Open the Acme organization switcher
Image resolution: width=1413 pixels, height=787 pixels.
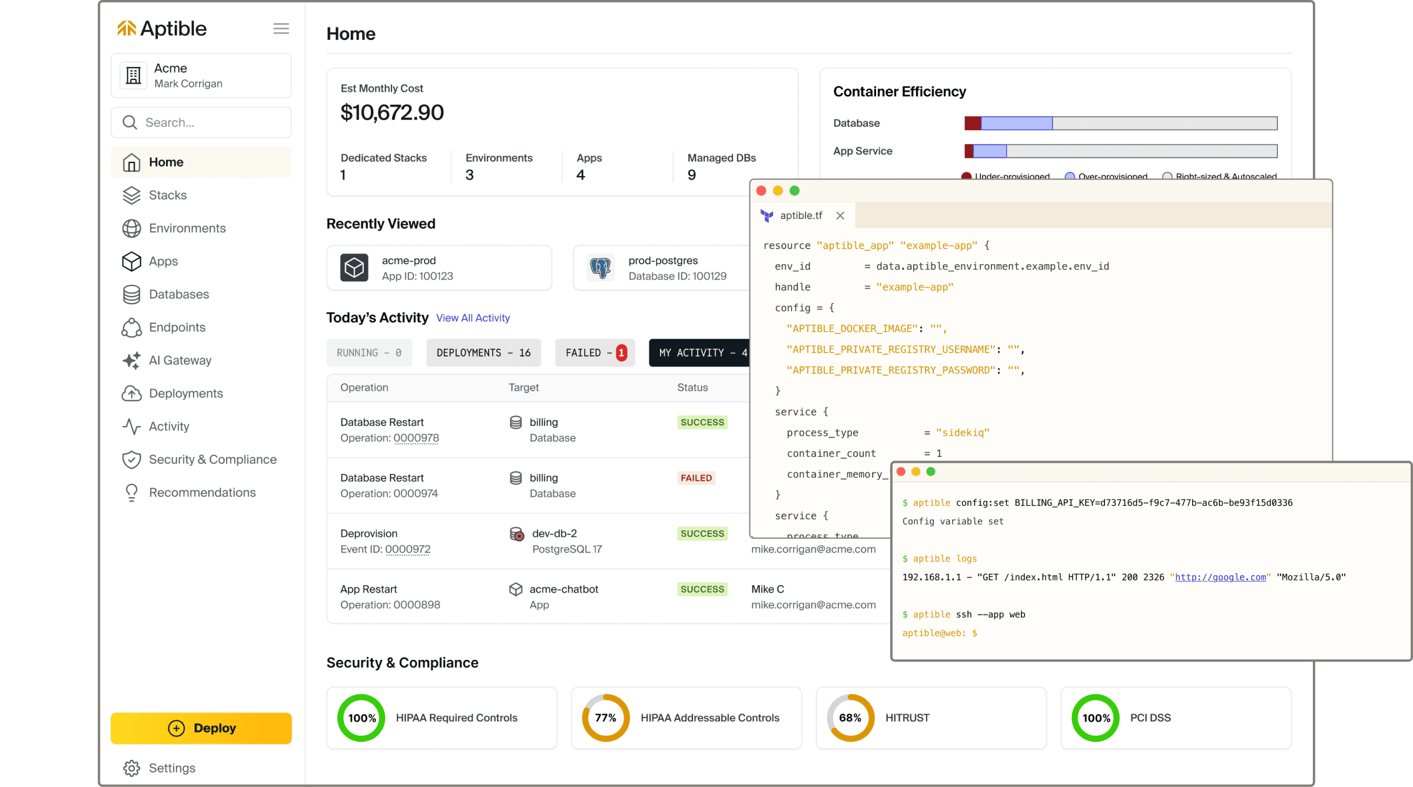click(201, 76)
